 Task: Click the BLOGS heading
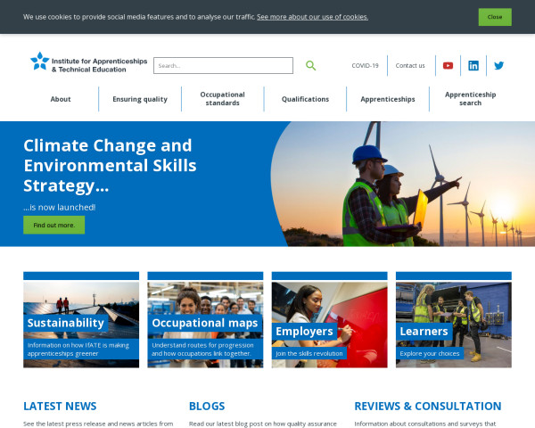click(207, 407)
